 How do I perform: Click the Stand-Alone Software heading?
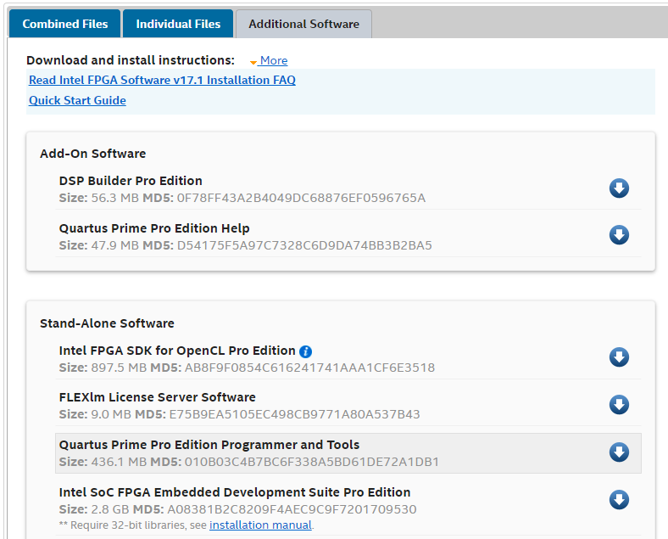(107, 323)
